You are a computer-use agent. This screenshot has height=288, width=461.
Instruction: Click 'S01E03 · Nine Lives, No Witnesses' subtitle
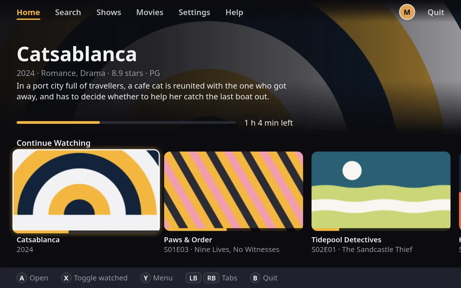pos(221,249)
